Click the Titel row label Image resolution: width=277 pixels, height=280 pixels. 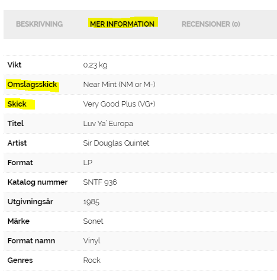tap(15, 124)
